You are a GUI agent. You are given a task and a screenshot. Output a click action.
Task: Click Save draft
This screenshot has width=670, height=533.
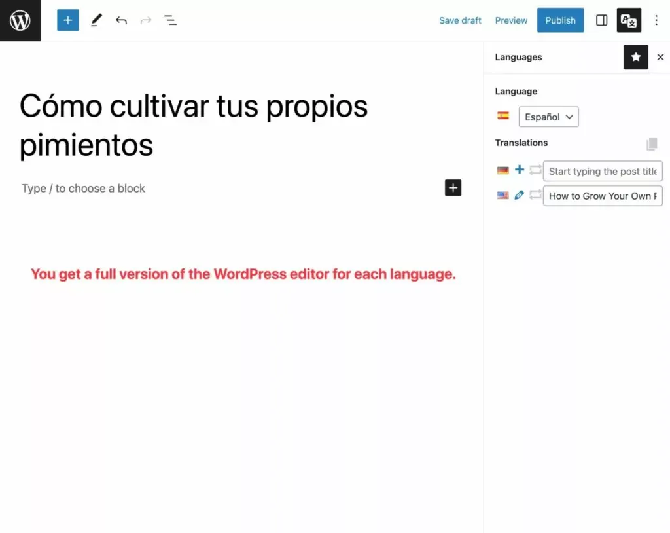click(460, 20)
